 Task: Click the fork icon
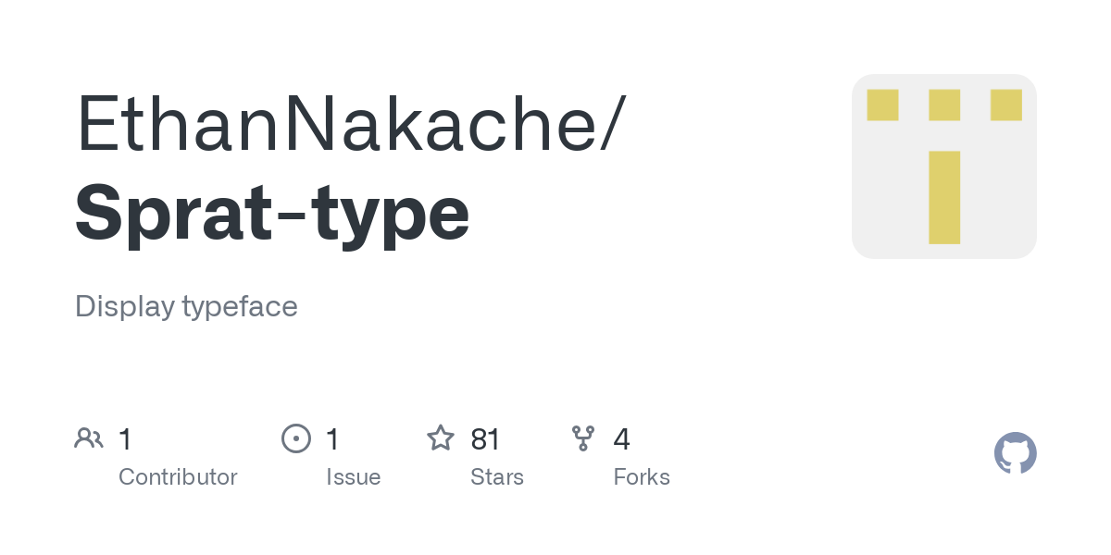point(582,438)
